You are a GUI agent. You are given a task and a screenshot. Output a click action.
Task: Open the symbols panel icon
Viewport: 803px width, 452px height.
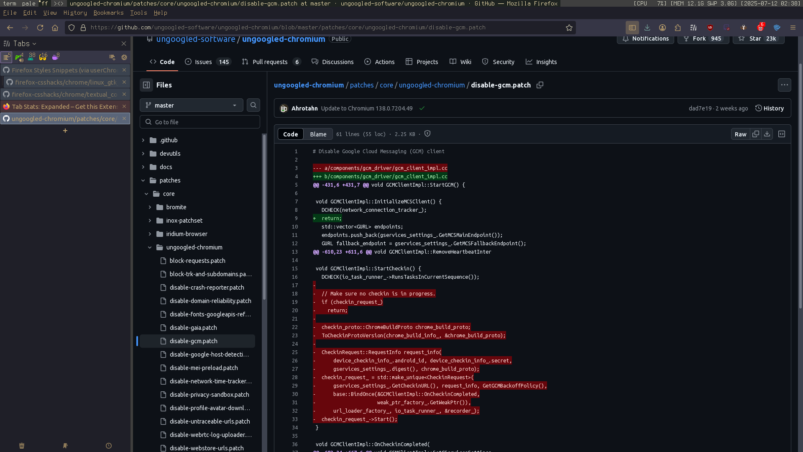(x=782, y=134)
